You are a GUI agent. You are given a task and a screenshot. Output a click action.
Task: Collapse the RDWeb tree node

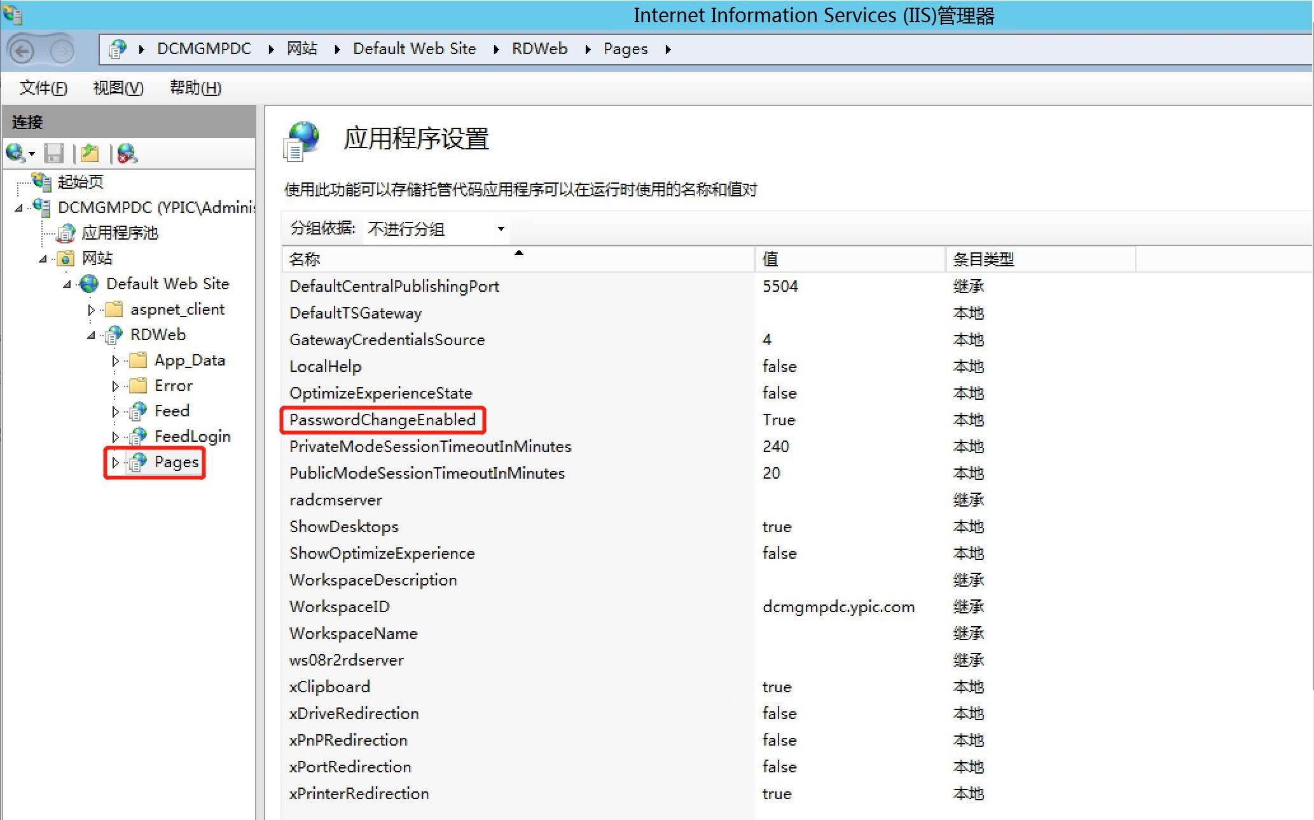[91, 335]
